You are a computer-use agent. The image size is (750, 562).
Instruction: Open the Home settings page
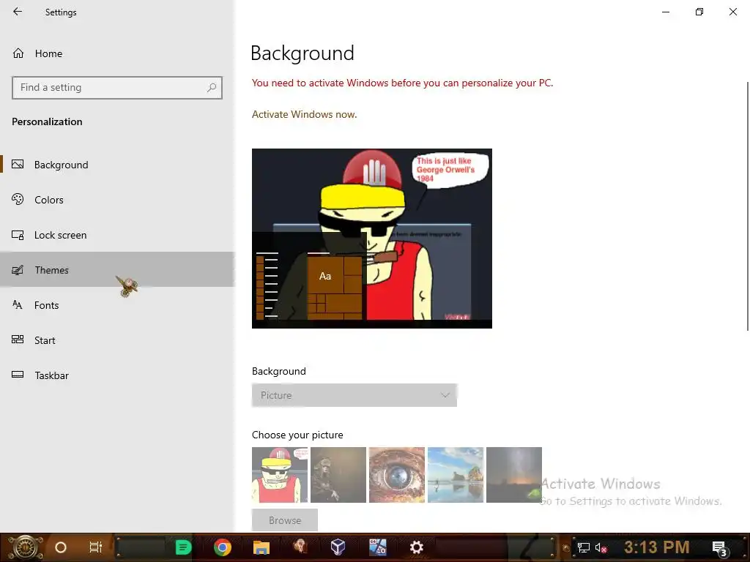click(48, 53)
